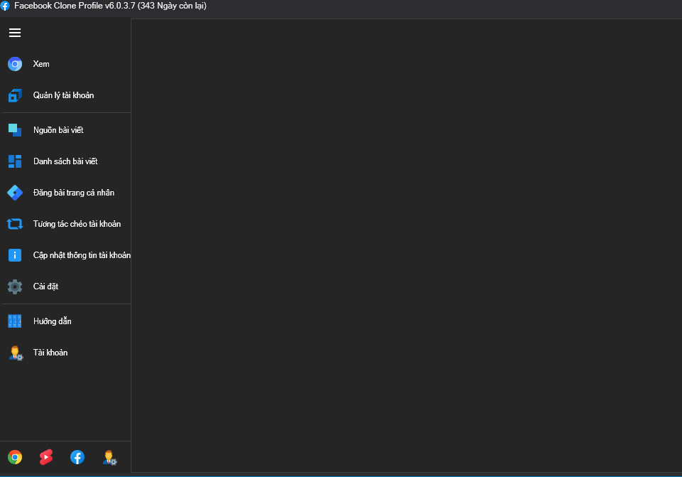
Task: Open Cập nhật thông tin tài khoản
Action: click(81, 255)
